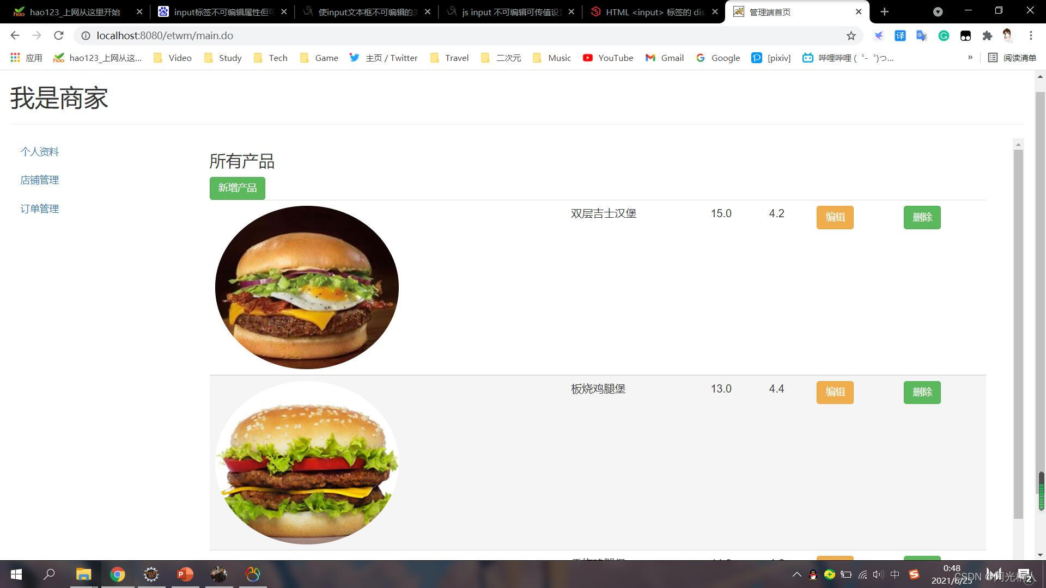The width and height of the screenshot is (1046, 588).
Task: Click 新增产品 button
Action: coord(237,188)
